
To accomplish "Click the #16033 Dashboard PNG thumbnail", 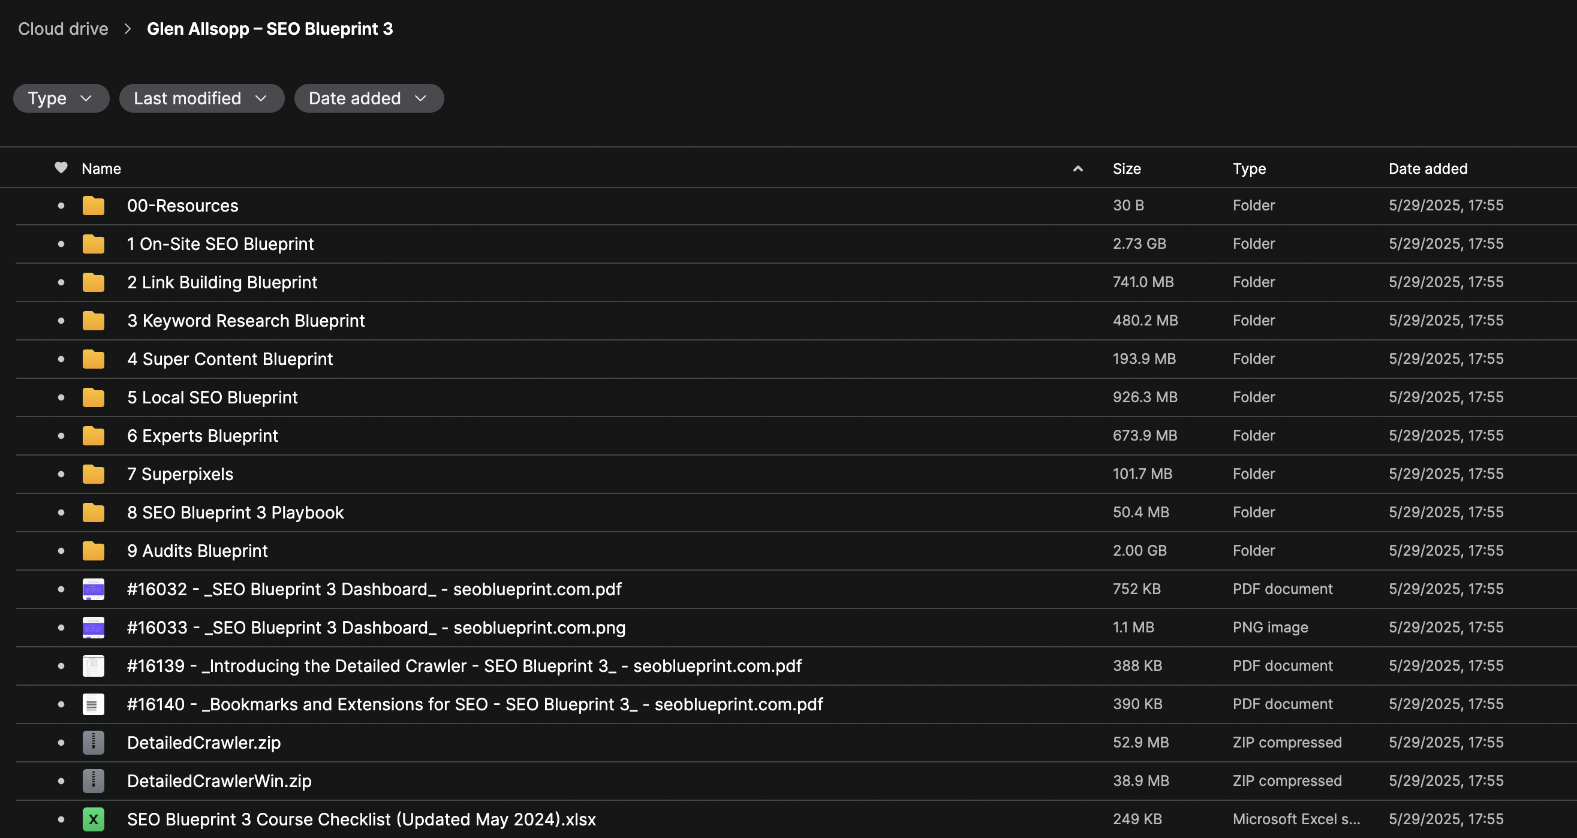I will pos(94,628).
